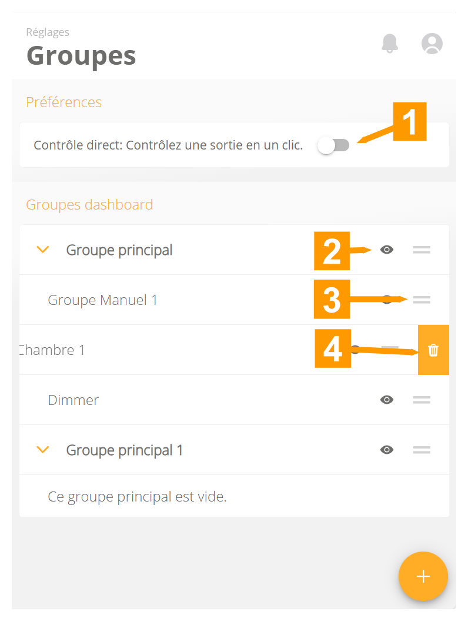Go back to Réglages
468x621 pixels.
point(48,32)
